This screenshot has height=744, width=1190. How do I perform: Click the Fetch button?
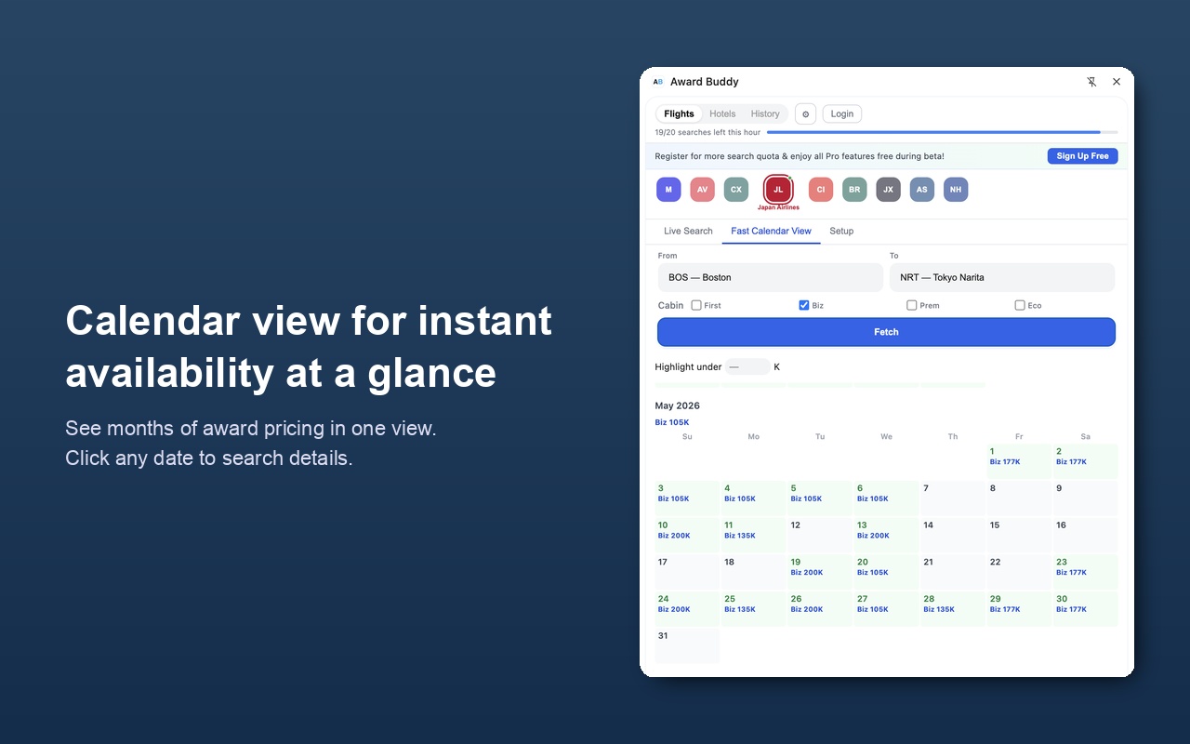[x=886, y=332]
